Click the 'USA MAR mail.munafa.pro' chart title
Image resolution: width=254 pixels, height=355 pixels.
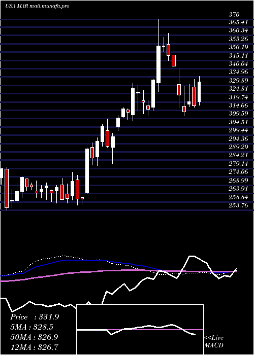tap(37, 6)
